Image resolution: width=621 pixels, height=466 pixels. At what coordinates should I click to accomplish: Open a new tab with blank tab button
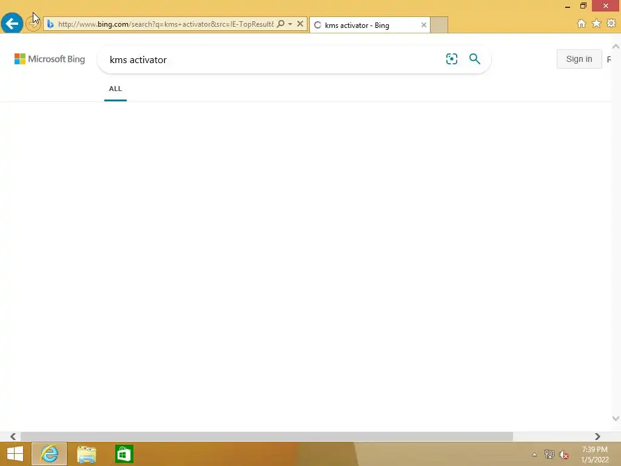(439, 25)
